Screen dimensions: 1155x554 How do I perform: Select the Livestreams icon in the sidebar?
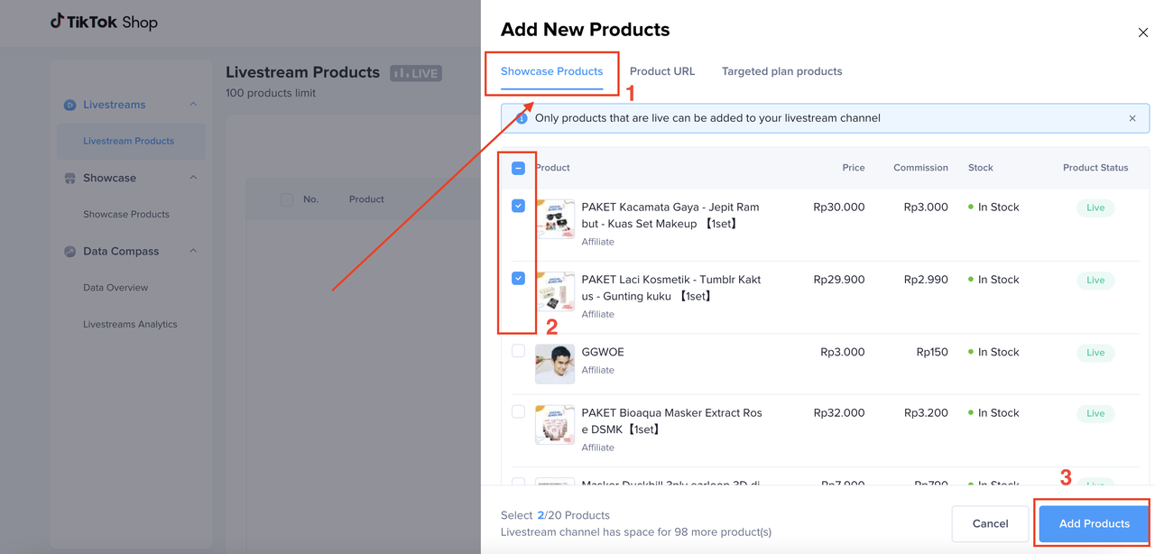(69, 105)
